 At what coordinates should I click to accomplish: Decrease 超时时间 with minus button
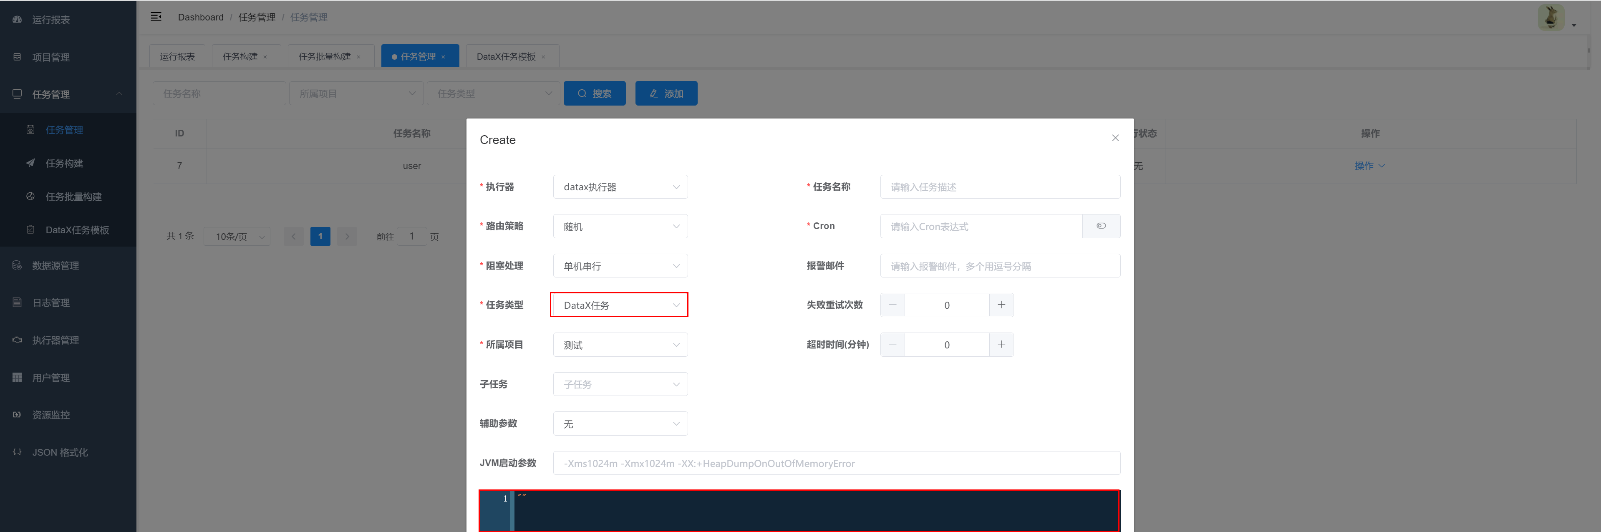coord(893,344)
